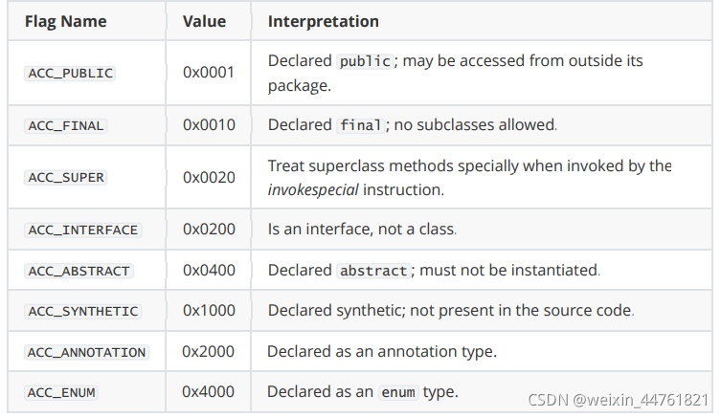Click the italic invokespecial word
This screenshot has width=721, height=417.
[311, 190]
